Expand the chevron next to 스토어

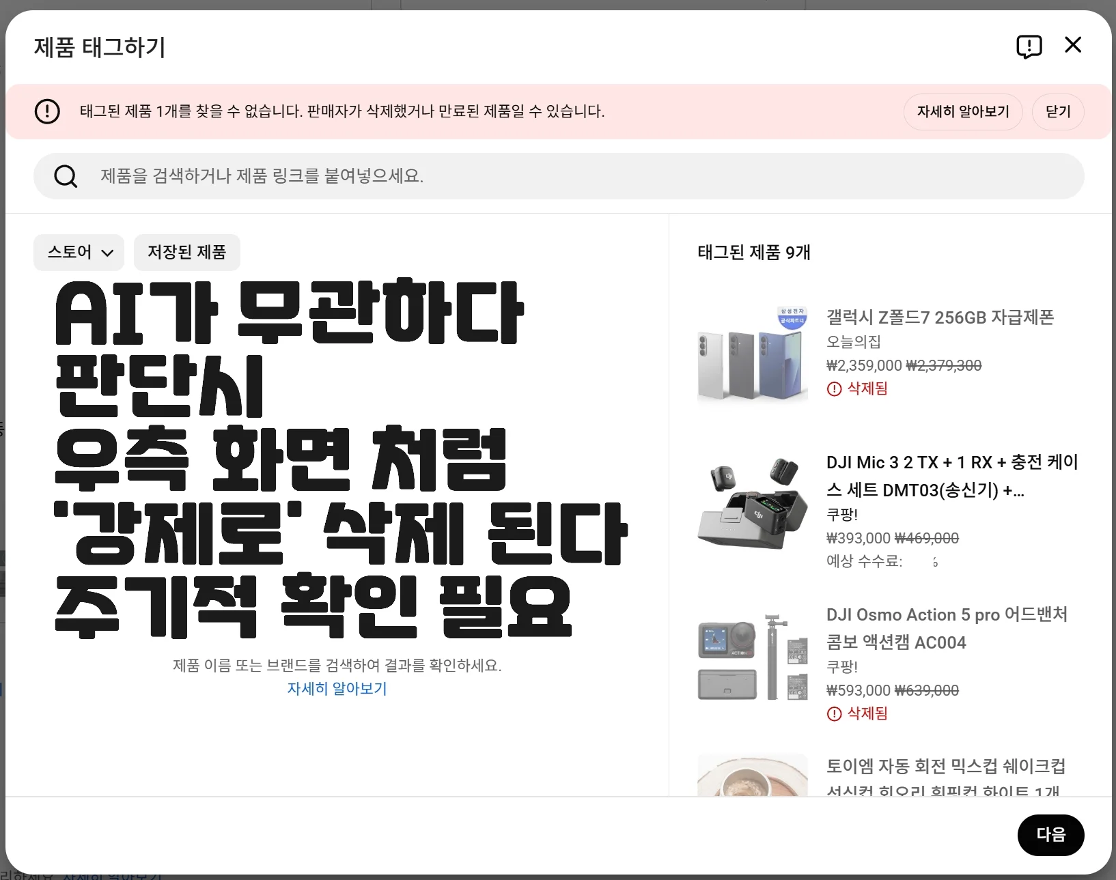pos(107,253)
